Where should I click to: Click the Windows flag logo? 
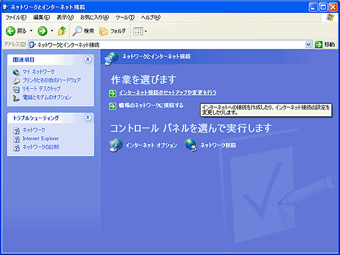pos(330,18)
